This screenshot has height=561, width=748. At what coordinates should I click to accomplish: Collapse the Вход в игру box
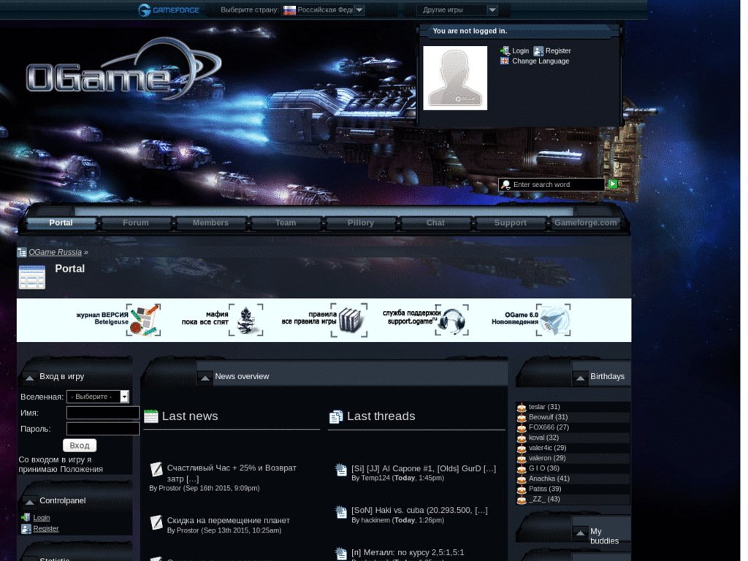click(29, 378)
